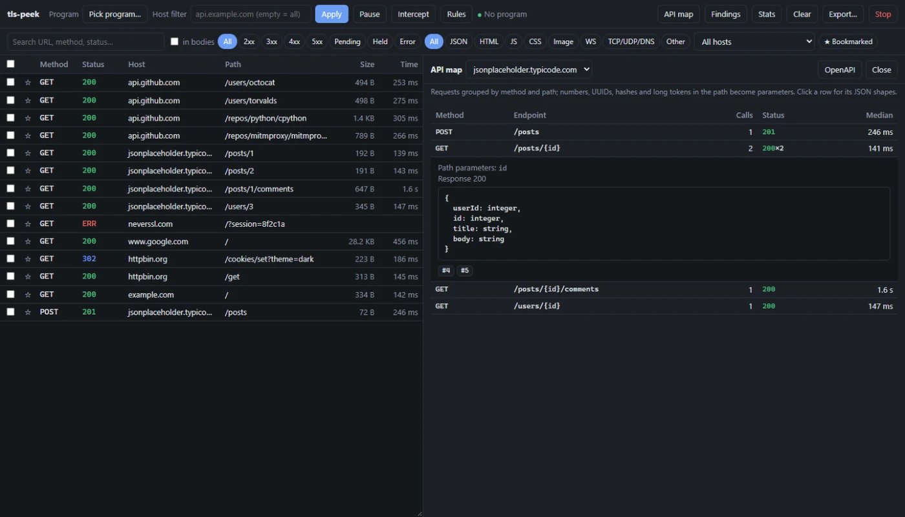Screen dimensions: 905x517
Task: Expand the GET /users/{id} endpoint row
Action: click(x=664, y=306)
